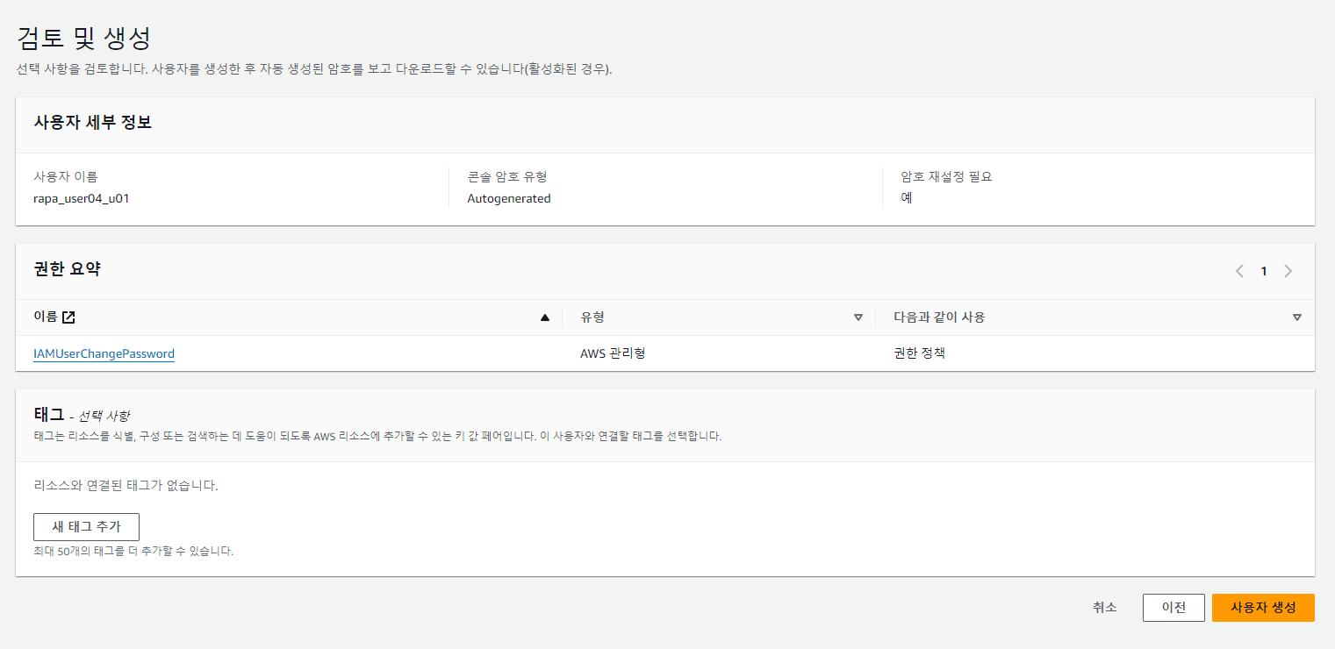
Task: Go back with the 이전 button
Action: [x=1174, y=608]
